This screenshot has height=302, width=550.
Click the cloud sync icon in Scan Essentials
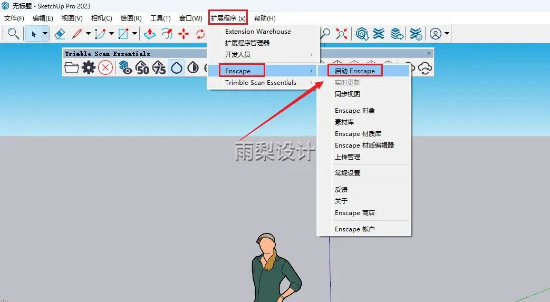(425, 67)
